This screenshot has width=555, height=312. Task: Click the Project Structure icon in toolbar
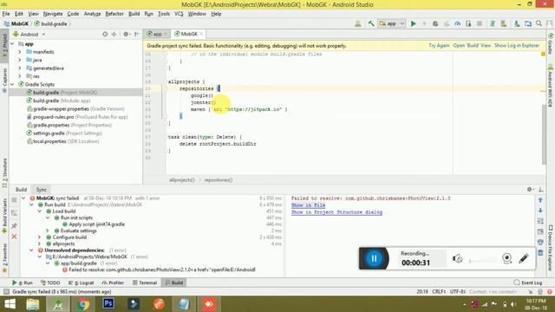(x=528, y=23)
